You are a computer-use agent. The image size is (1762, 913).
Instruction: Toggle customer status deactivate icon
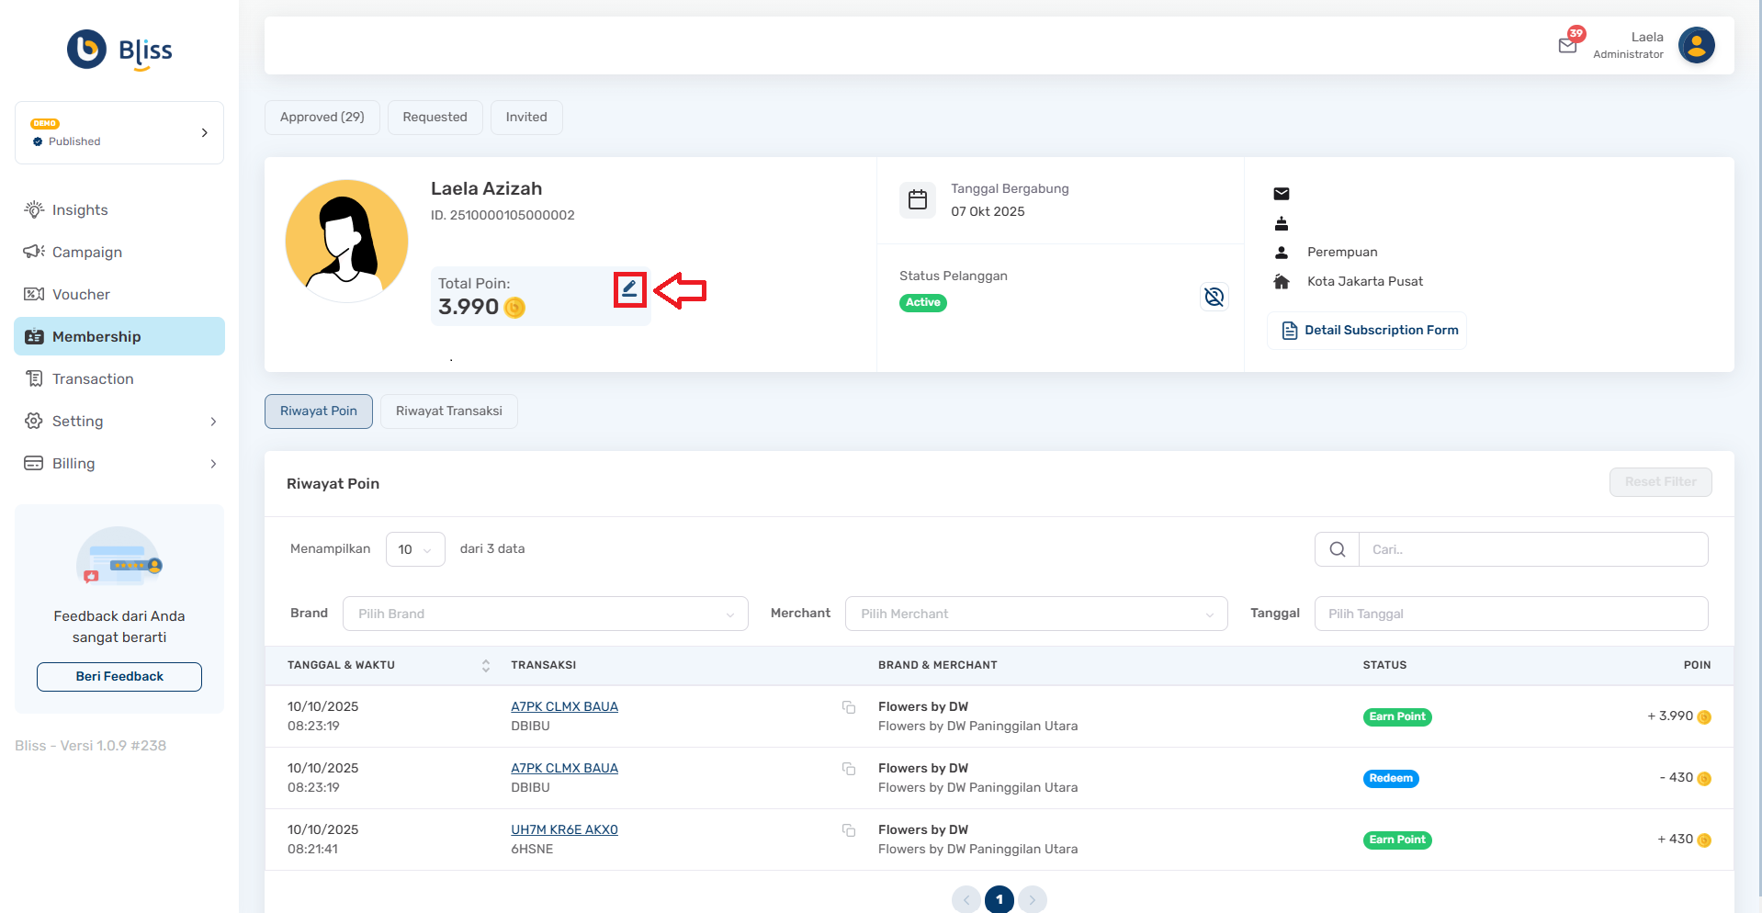1214,297
